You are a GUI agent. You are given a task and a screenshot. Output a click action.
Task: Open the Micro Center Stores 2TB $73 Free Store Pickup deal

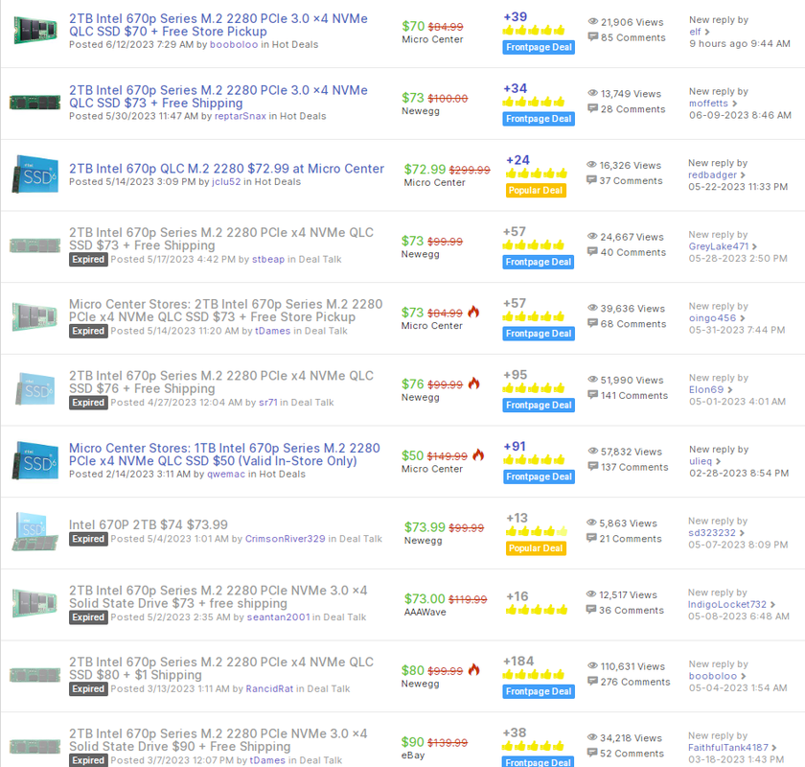tap(225, 311)
